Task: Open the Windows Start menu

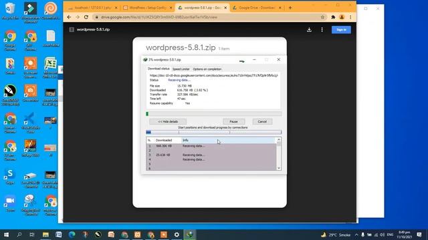Action: point(6,235)
